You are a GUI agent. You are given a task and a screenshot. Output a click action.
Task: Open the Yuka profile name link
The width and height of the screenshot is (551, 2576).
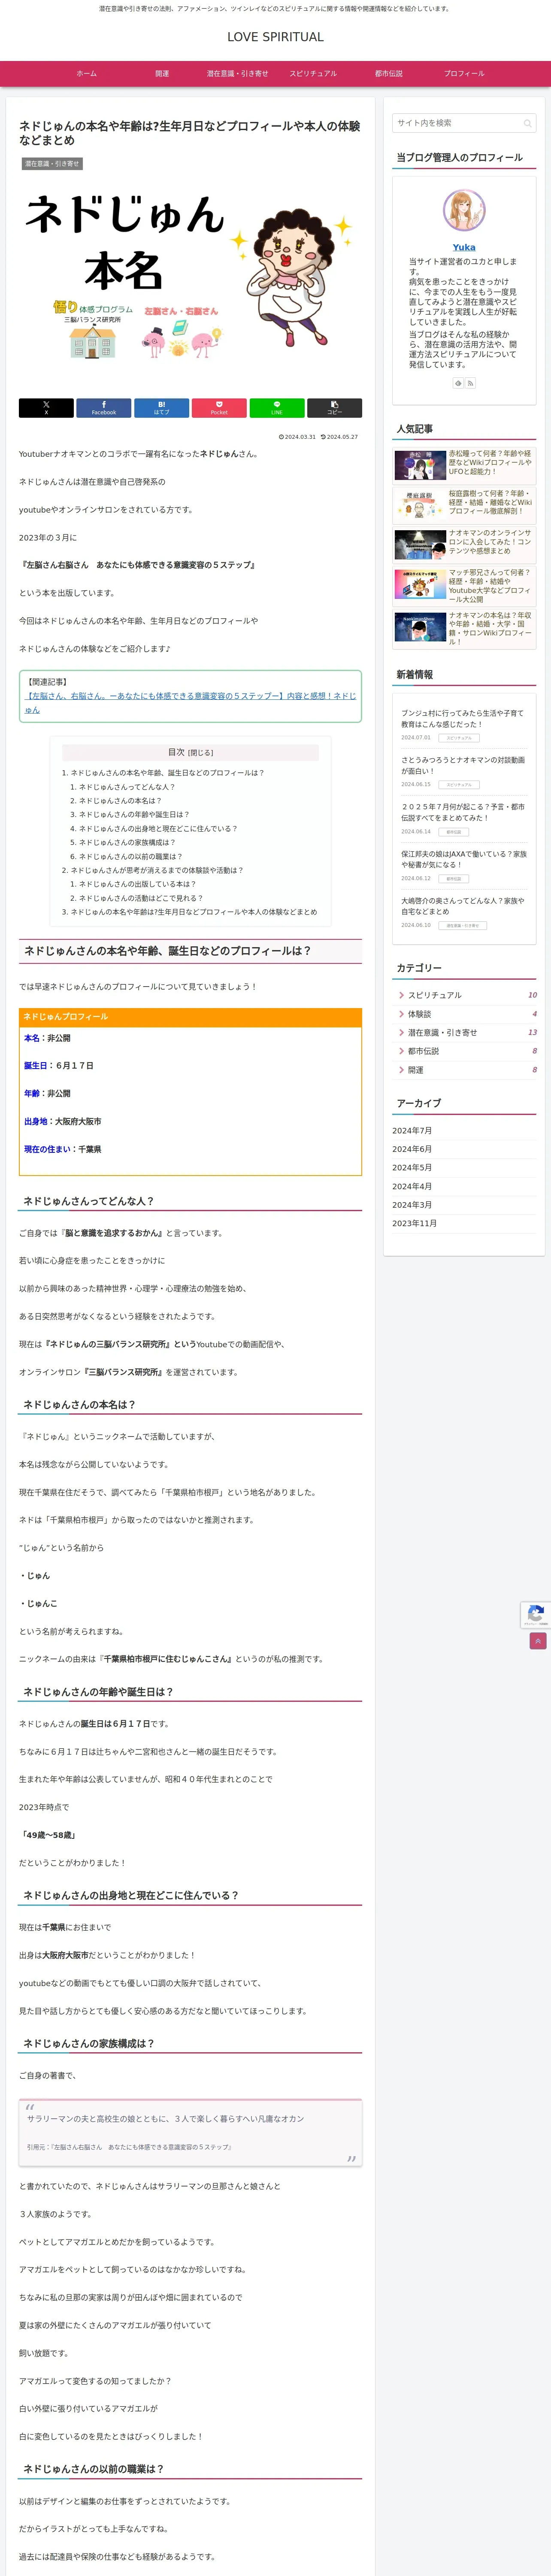(x=464, y=247)
